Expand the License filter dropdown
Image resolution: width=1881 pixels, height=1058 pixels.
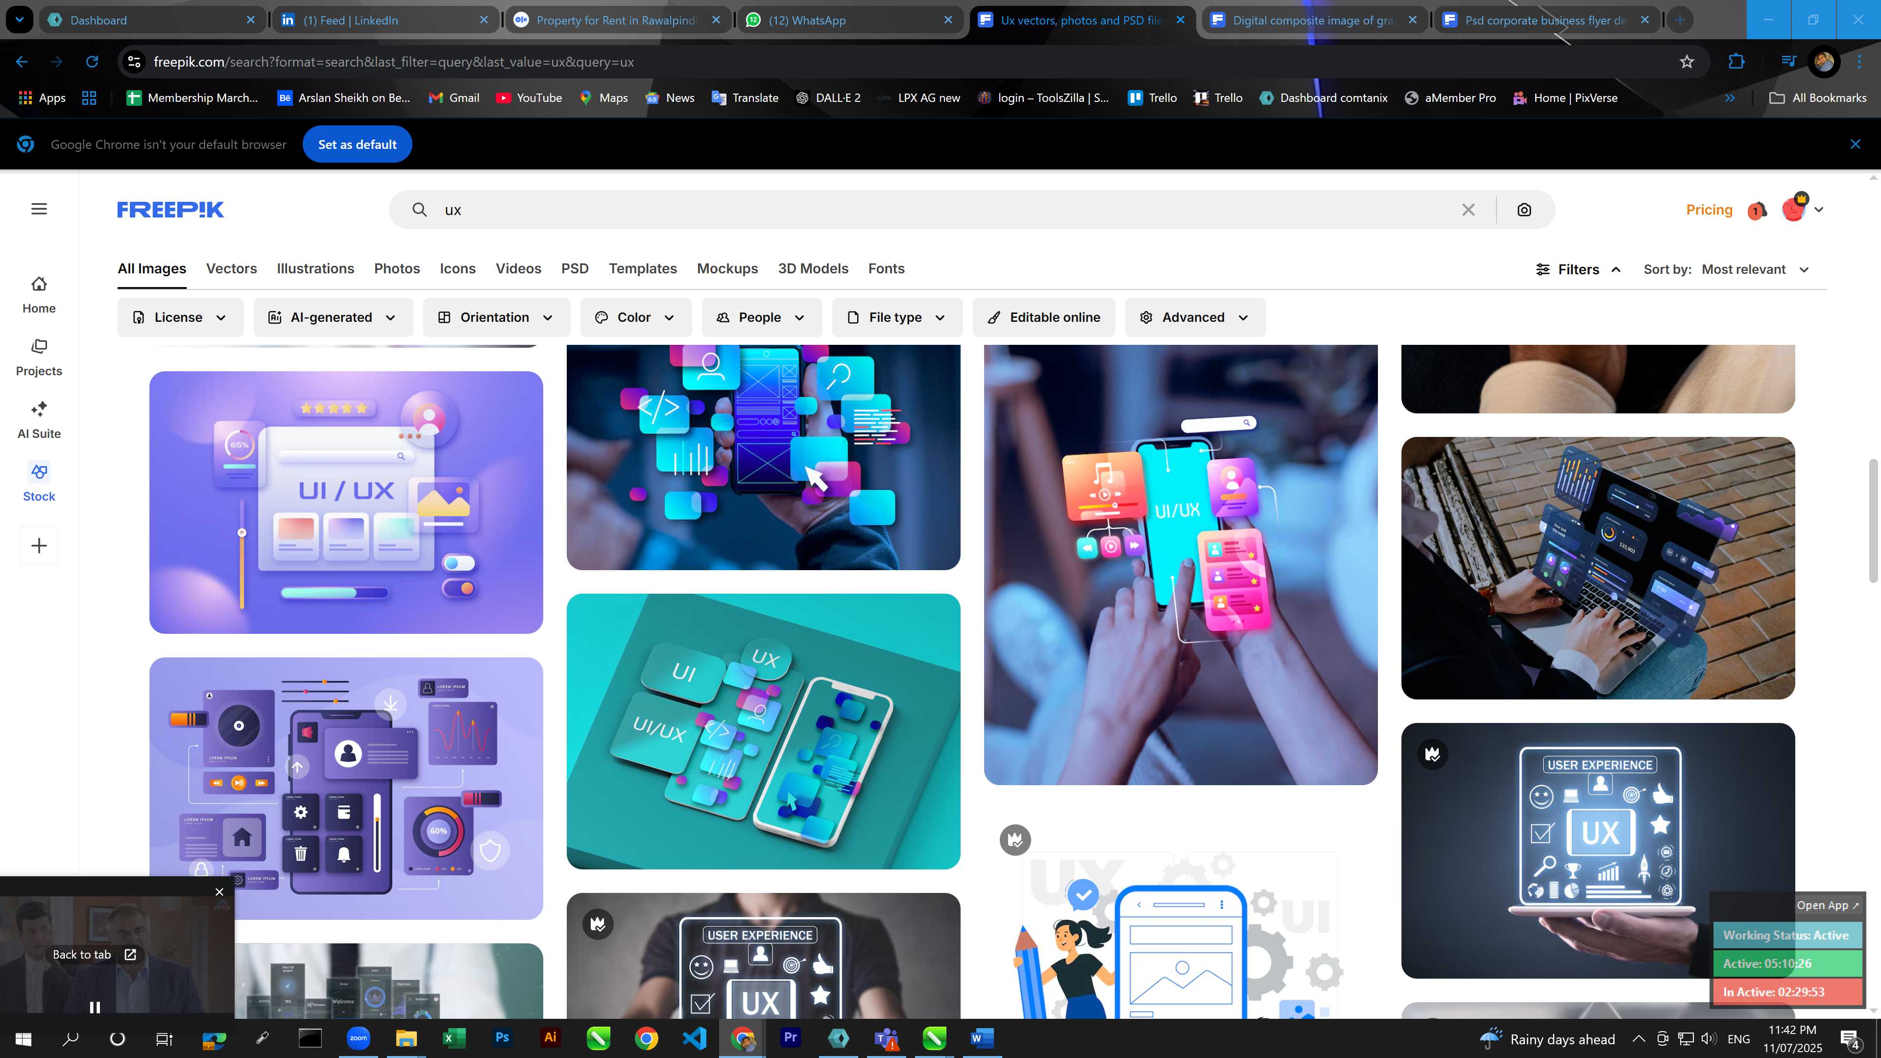click(x=180, y=317)
